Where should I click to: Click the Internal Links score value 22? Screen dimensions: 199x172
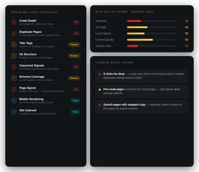186,46
